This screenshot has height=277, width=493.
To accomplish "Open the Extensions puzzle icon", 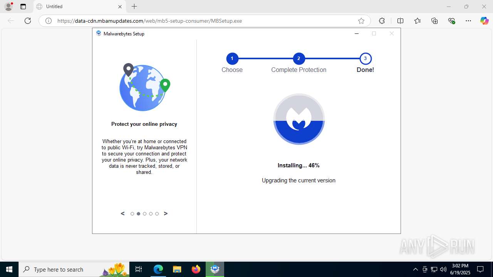I will [382, 21].
